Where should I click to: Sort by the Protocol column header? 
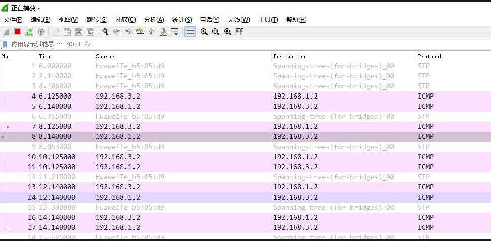[x=430, y=57]
